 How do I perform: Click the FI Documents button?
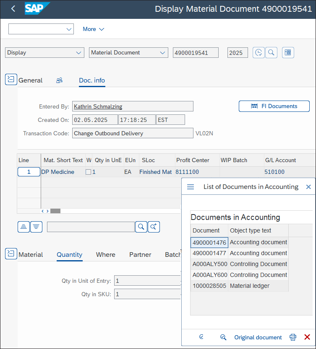point(274,106)
